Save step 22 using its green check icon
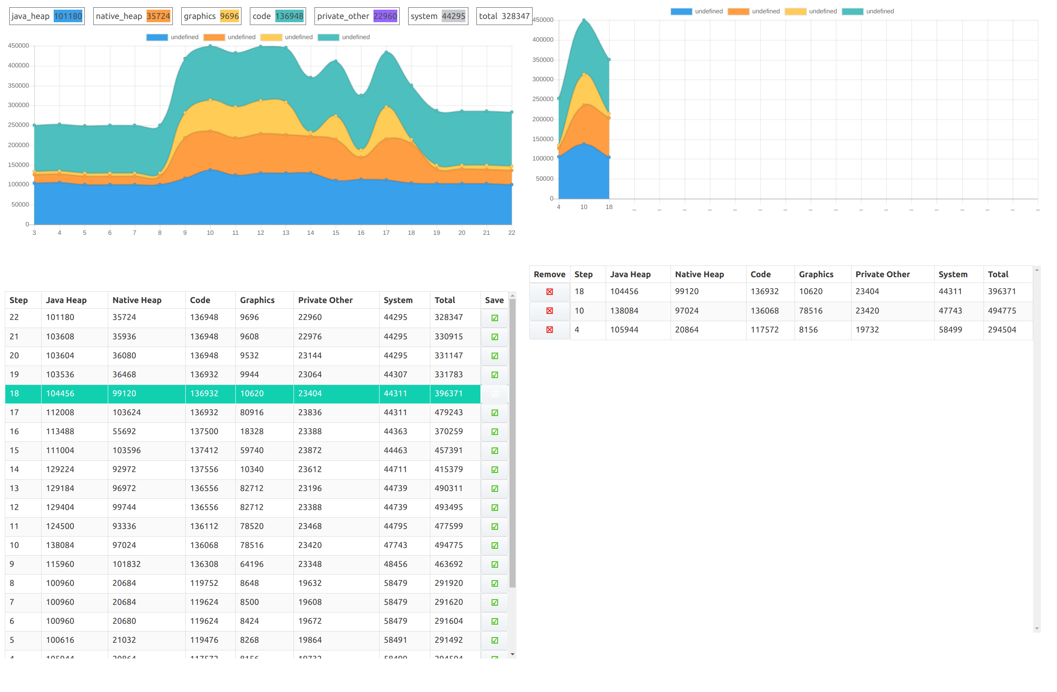The width and height of the screenshot is (1057, 692). pos(494,318)
